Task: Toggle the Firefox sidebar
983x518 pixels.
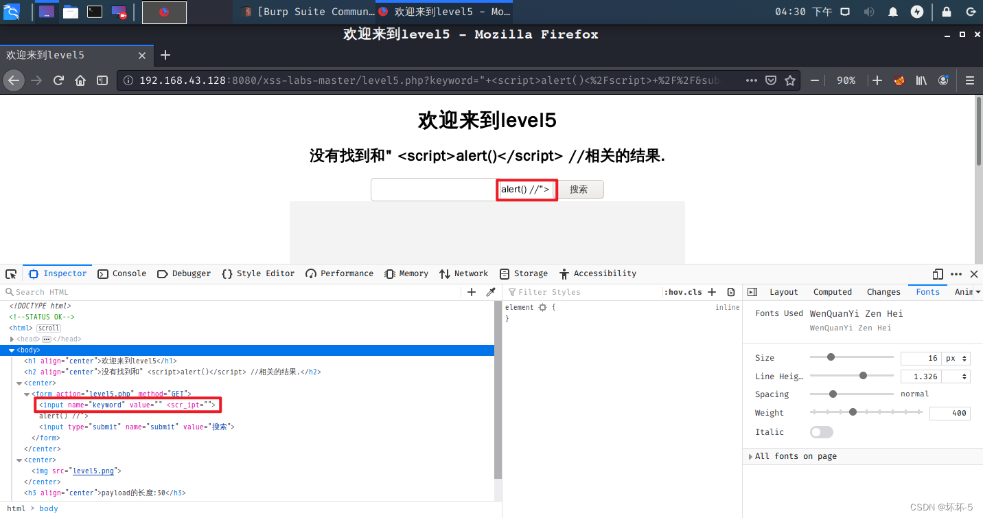Action: (102, 80)
